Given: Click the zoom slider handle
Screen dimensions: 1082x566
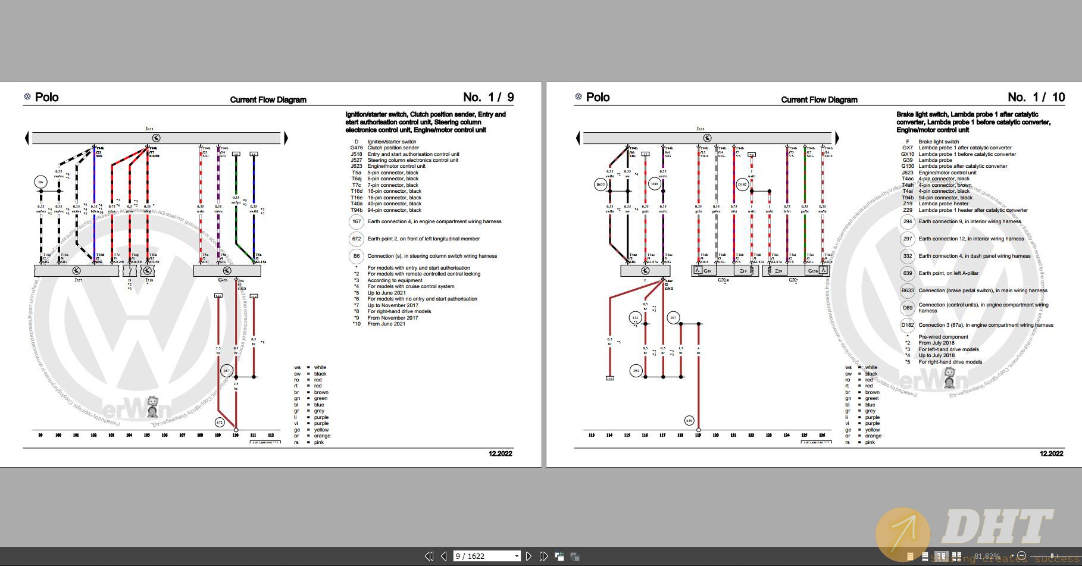Looking at the screenshot, I should pos(1052,555).
